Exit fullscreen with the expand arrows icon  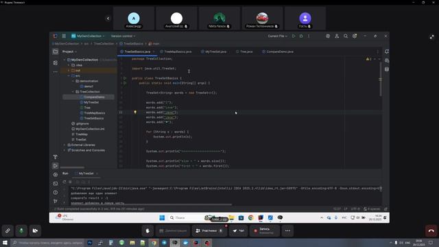(x=431, y=37)
